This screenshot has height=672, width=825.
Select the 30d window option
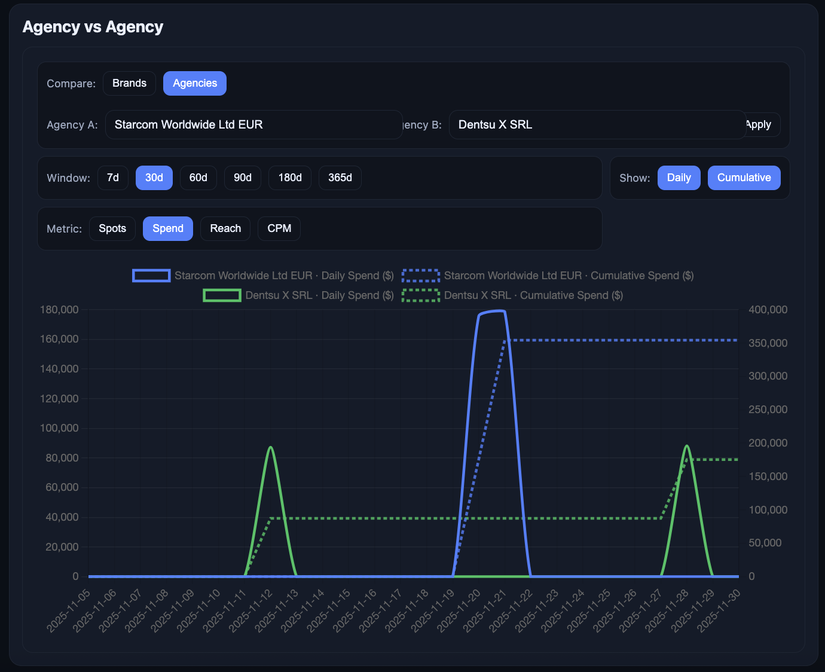point(154,178)
